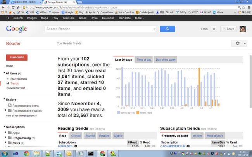Show the Starred reading trends tab
Screen dimensions: 252x157
click(90, 136)
